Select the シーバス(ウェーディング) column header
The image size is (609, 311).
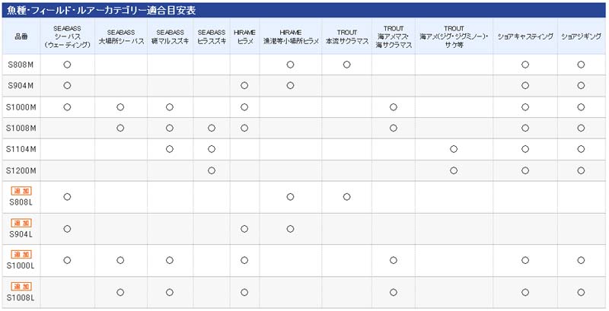68,36
